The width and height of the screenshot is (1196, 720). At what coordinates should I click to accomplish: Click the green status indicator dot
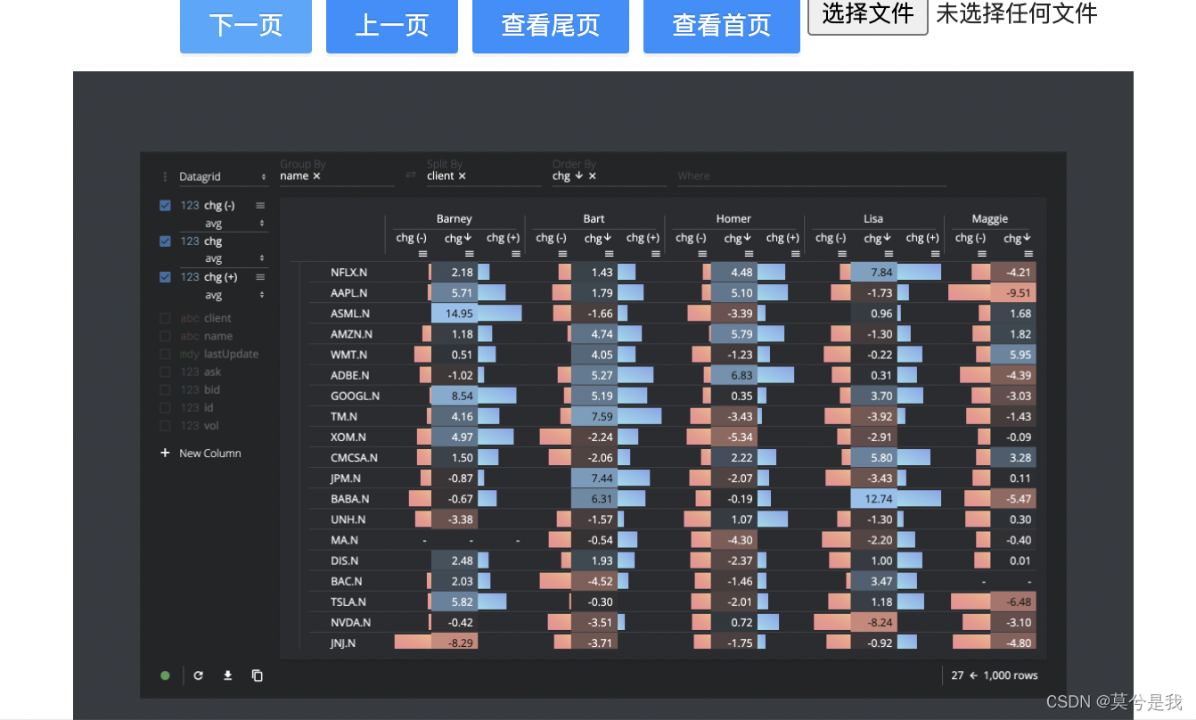[165, 675]
